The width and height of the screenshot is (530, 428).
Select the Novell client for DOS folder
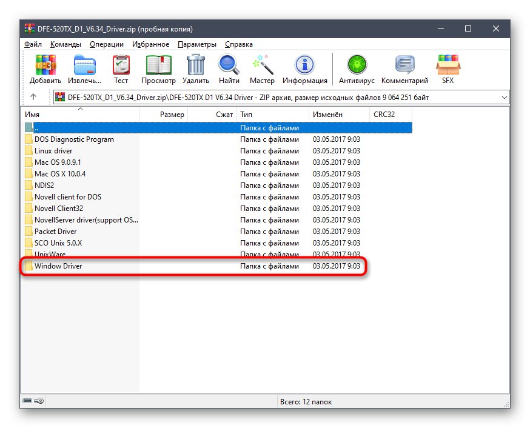click(x=68, y=196)
